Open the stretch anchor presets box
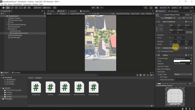This screenshot has width=195, height=110. (x=161, y=29)
